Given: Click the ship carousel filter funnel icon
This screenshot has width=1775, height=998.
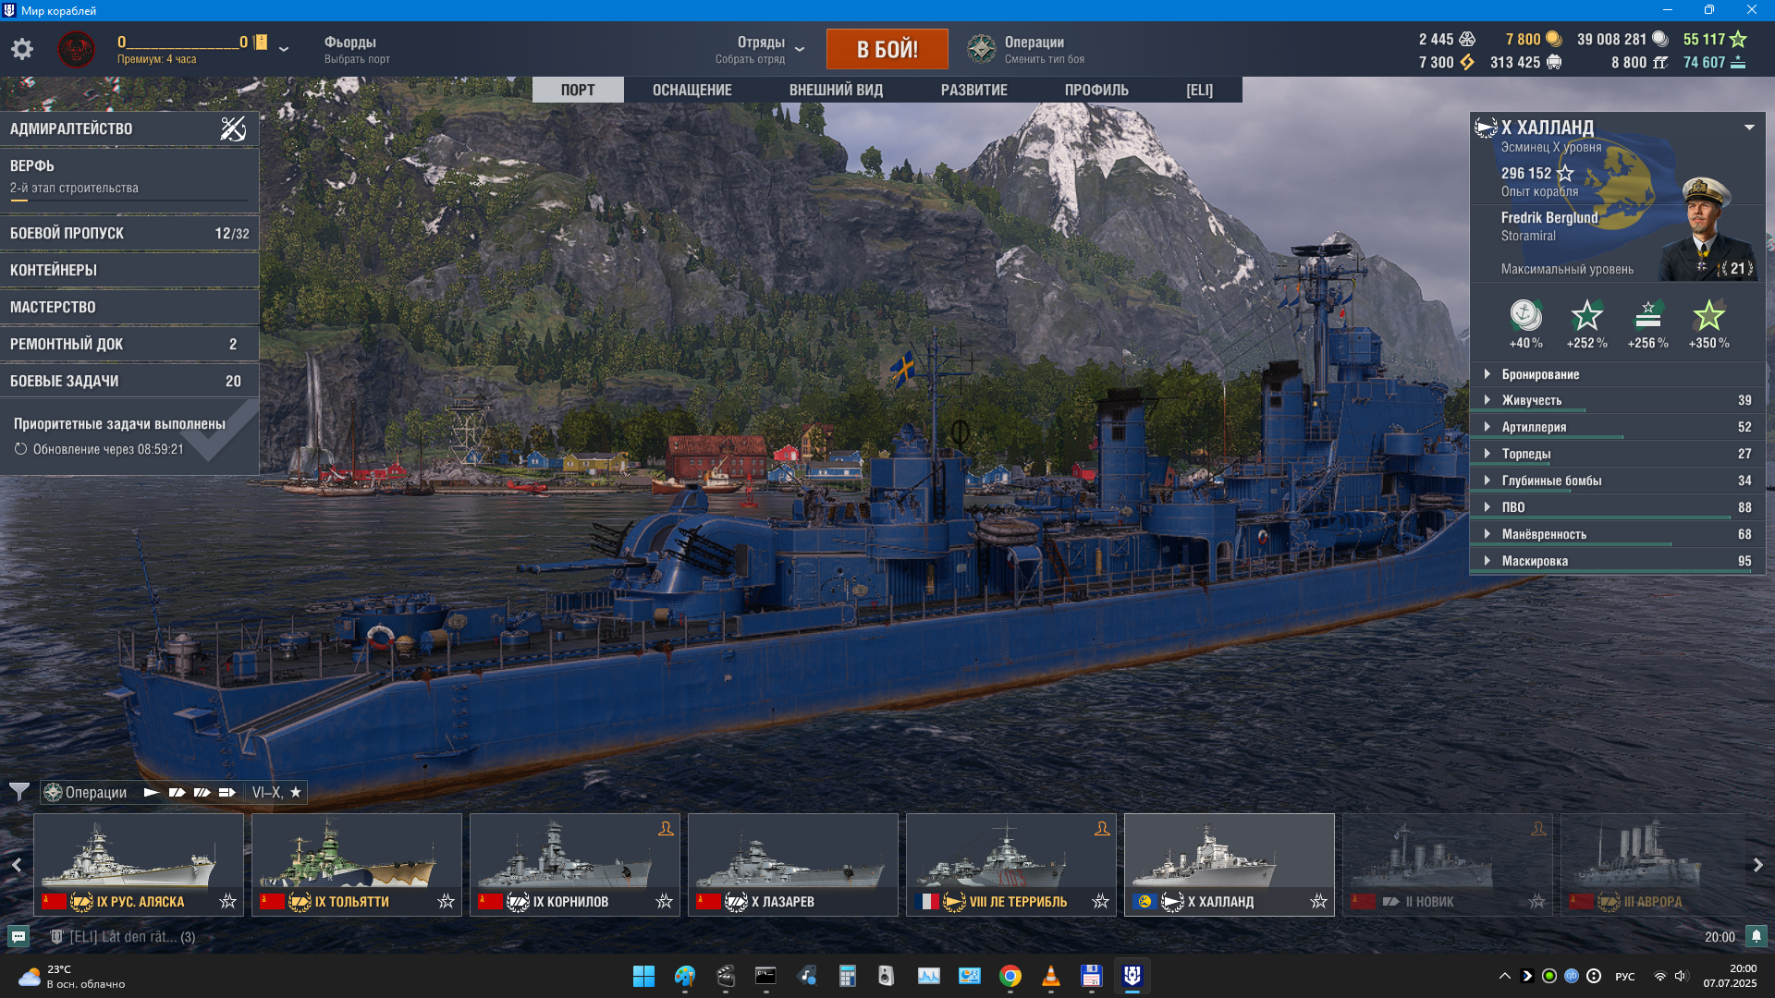Looking at the screenshot, I should pyautogui.click(x=18, y=792).
